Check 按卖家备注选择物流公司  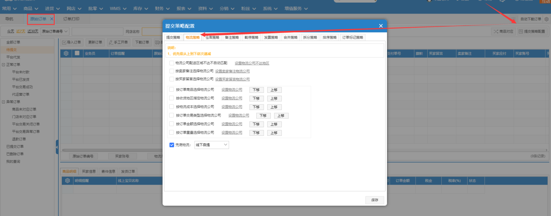tap(171, 71)
